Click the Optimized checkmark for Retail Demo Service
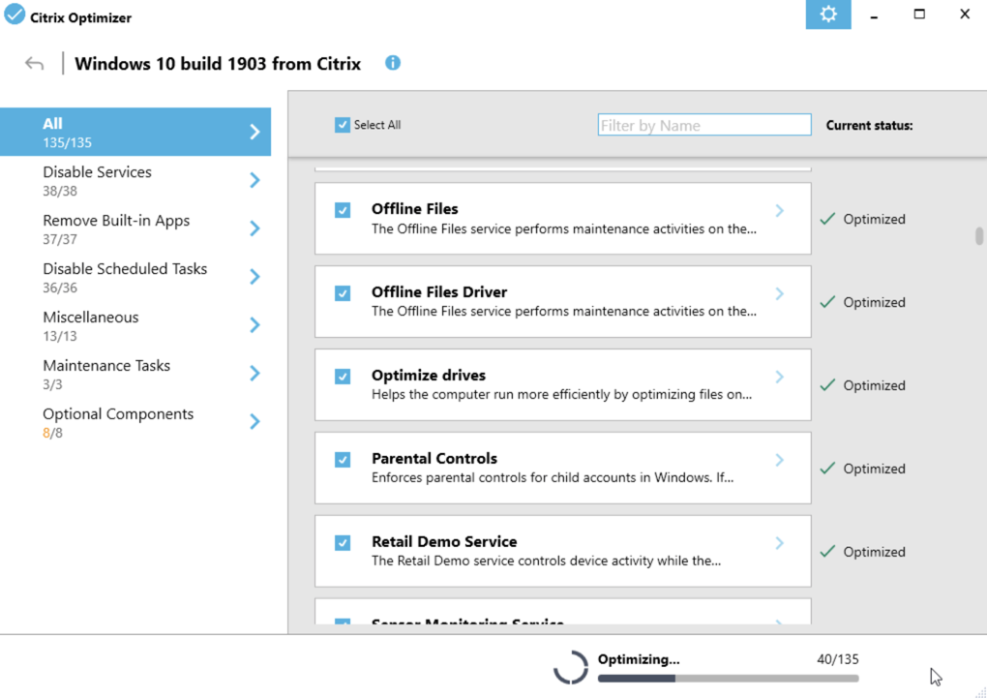The height and width of the screenshot is (698, 987). tap(827, 551)
